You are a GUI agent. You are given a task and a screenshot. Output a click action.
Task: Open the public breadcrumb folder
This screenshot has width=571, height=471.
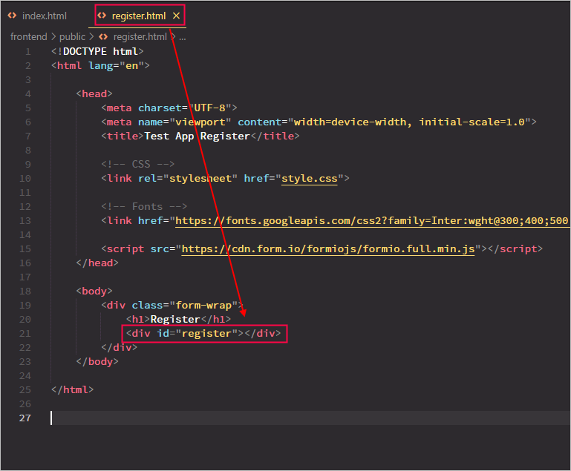coord(72,37)
